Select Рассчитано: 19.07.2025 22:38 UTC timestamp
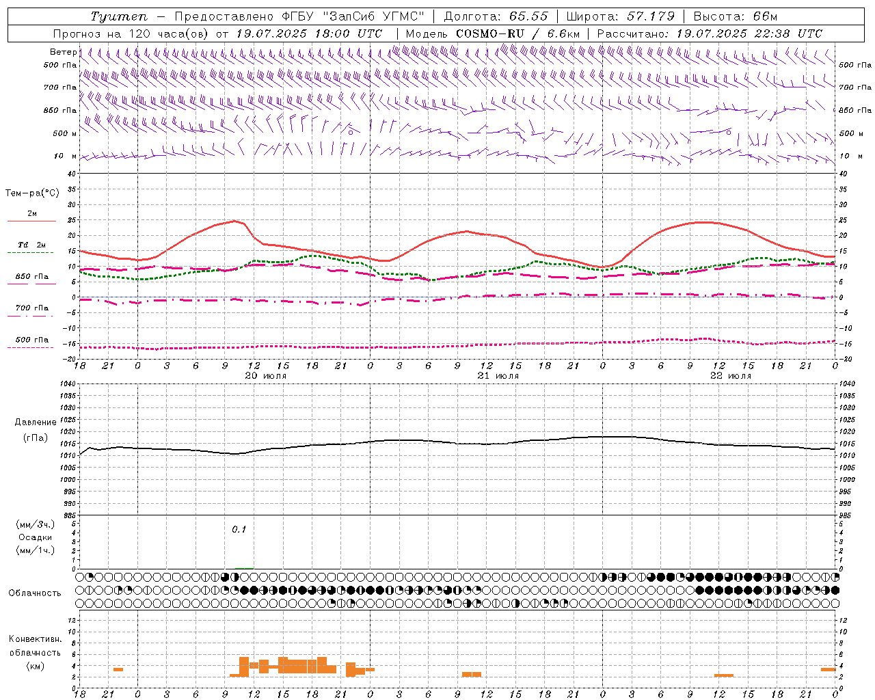Viewport: 875px width, 700px height. pyautogui.click(x=710, y=33)
